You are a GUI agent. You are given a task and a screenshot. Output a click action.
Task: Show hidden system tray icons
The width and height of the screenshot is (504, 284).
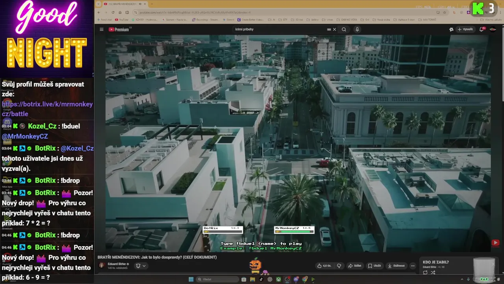[x=463, y=279]
